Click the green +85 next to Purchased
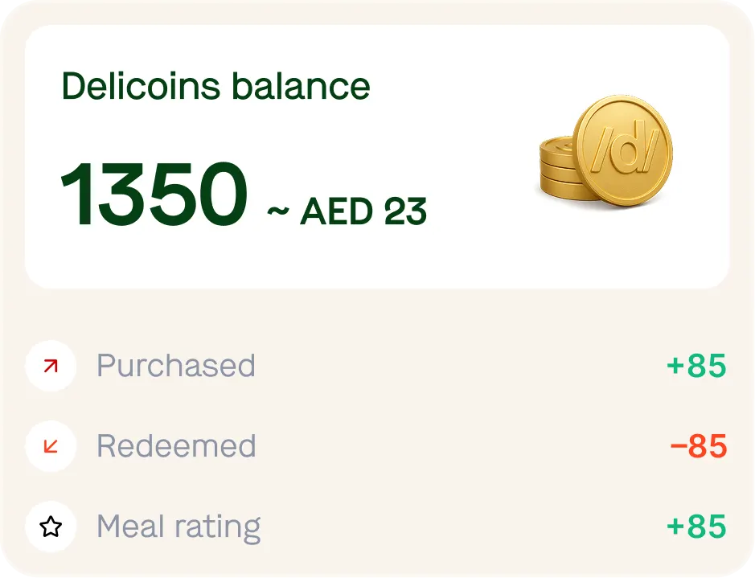 [697, 366]
